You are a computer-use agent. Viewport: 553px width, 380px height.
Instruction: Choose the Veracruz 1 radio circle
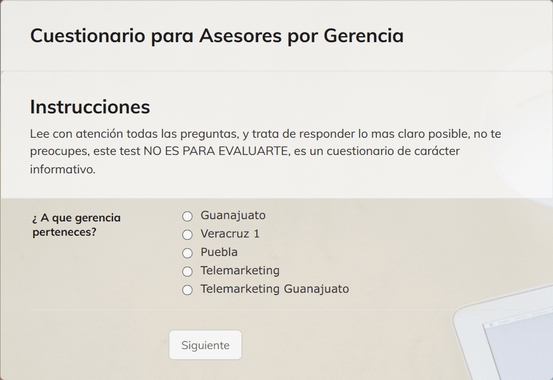[187, 235]
